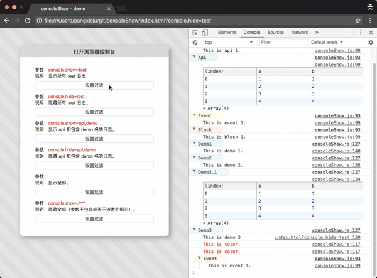The height and width of the screenshot is (278, 377).
Task: Open console settings gear icon
Action: coord(371,43)
